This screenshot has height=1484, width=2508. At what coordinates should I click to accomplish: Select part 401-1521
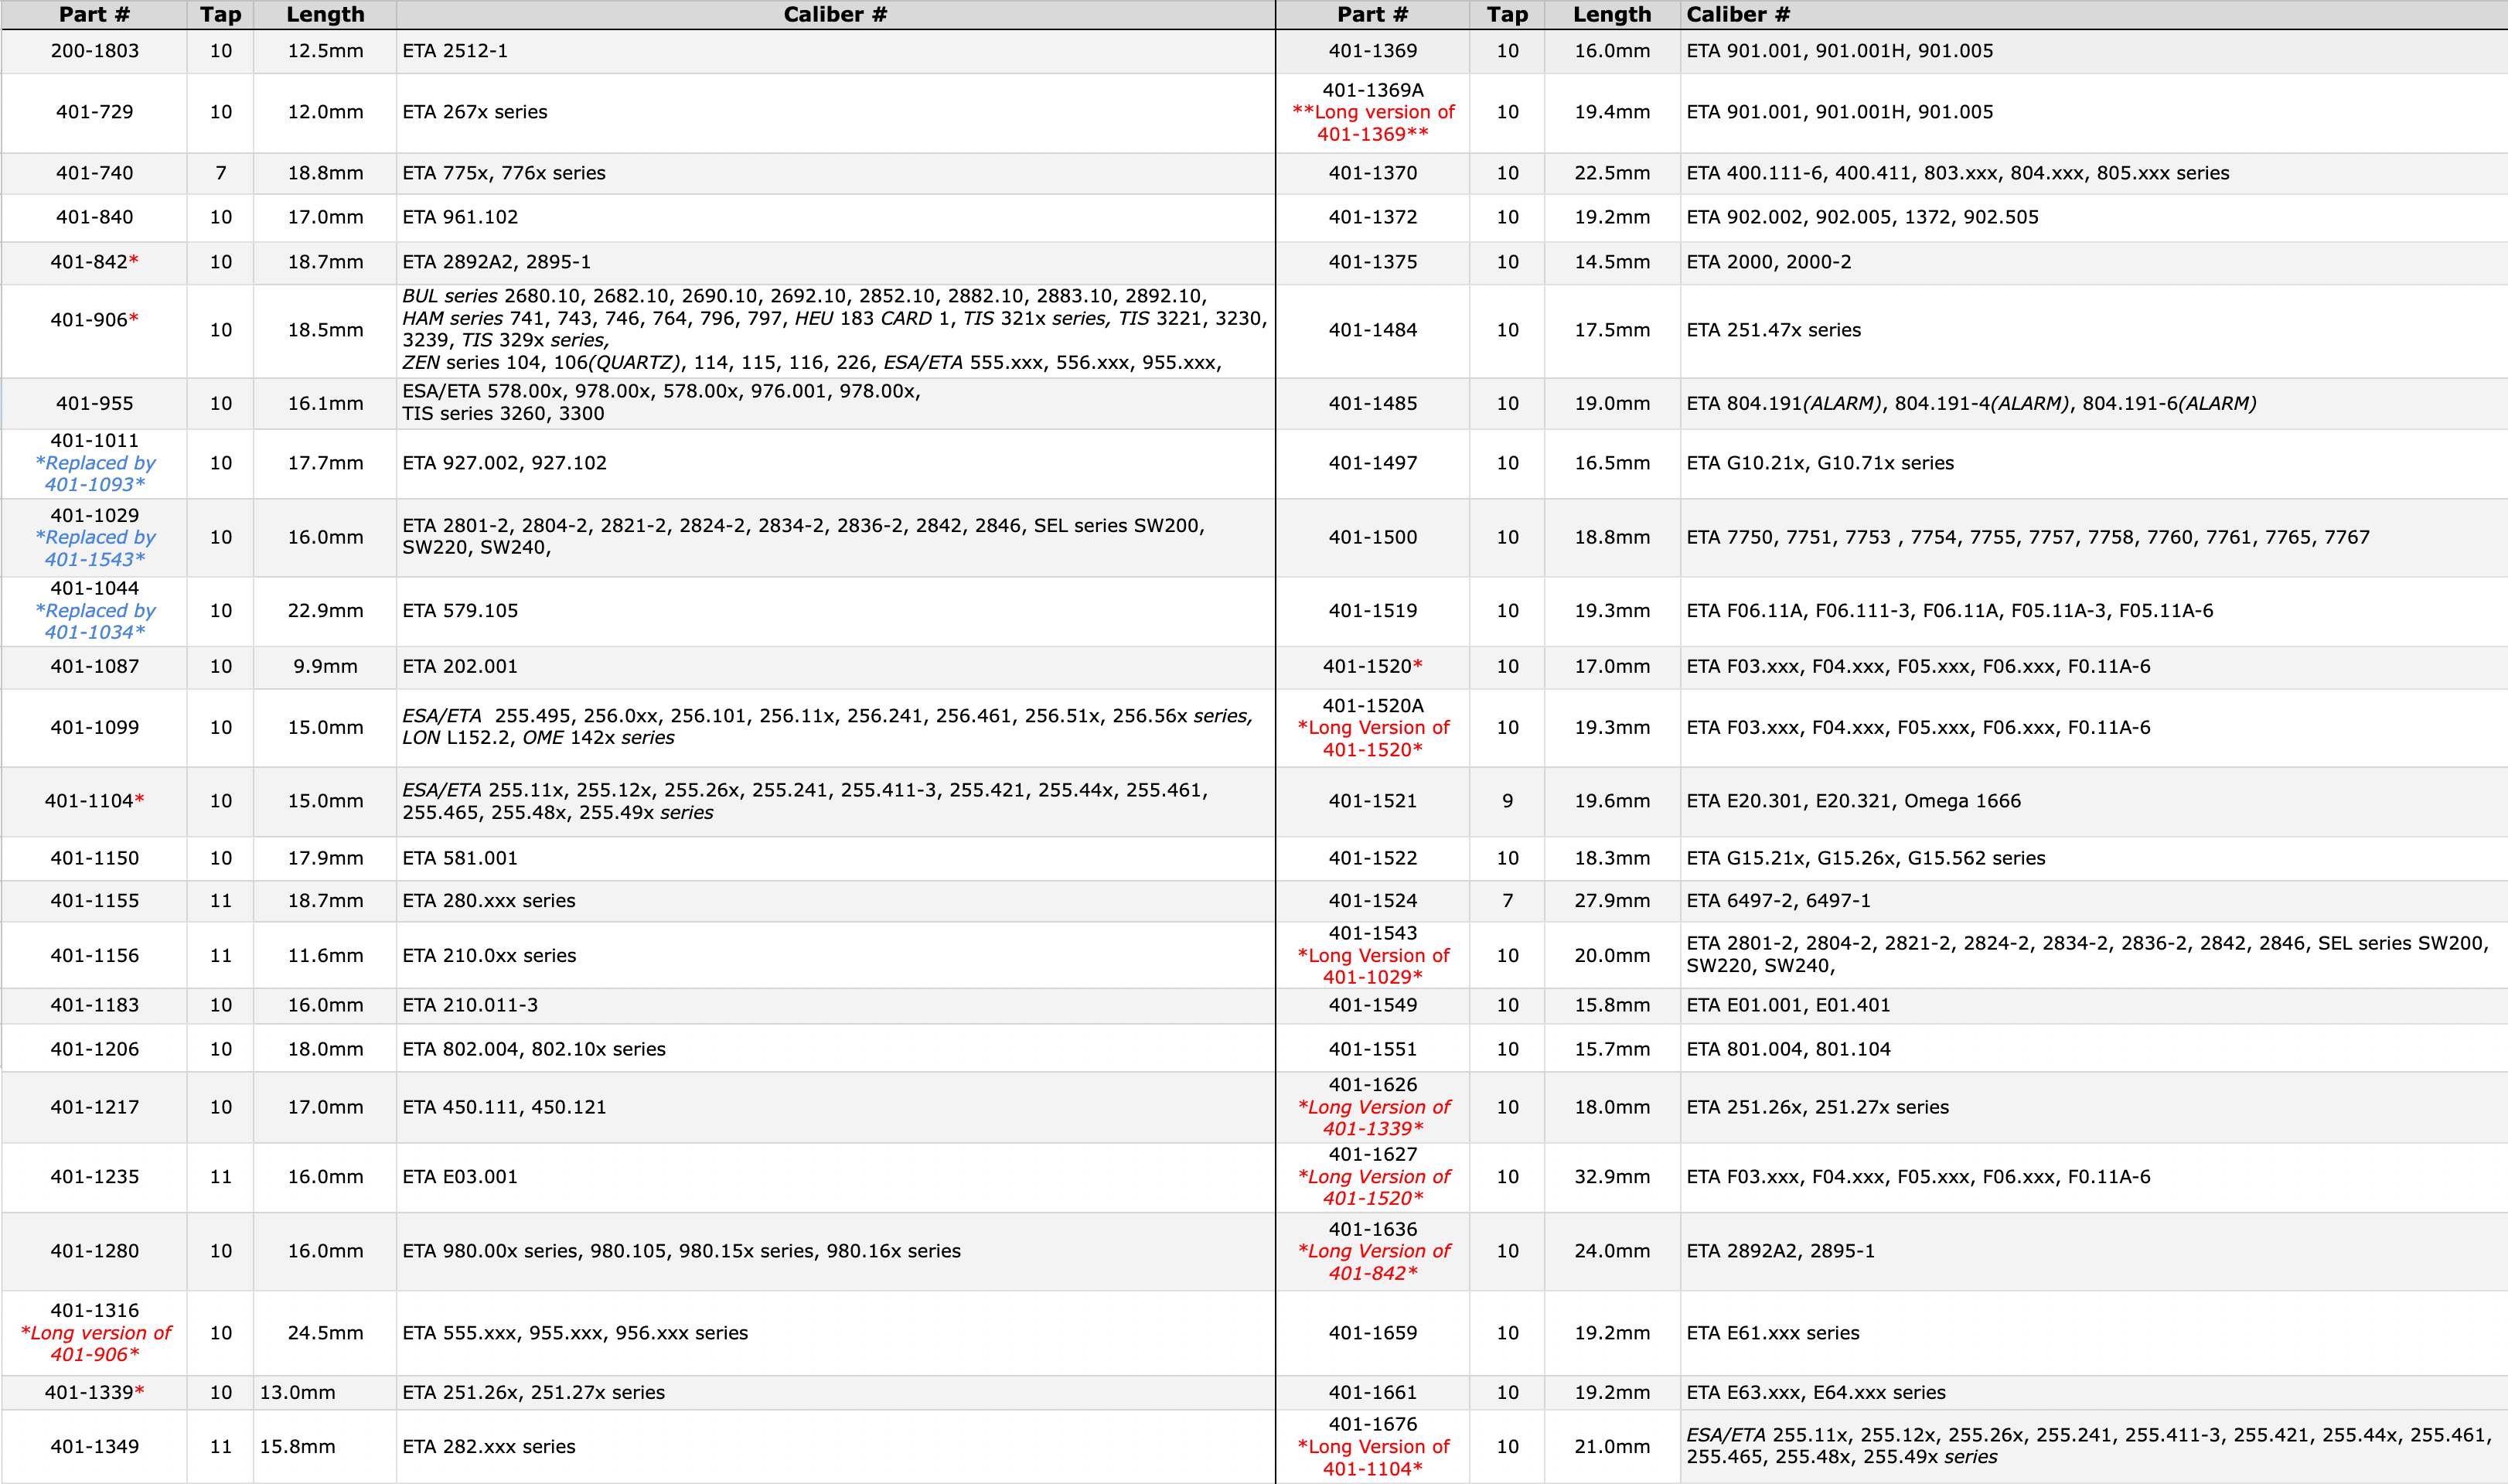point(1372,801)
